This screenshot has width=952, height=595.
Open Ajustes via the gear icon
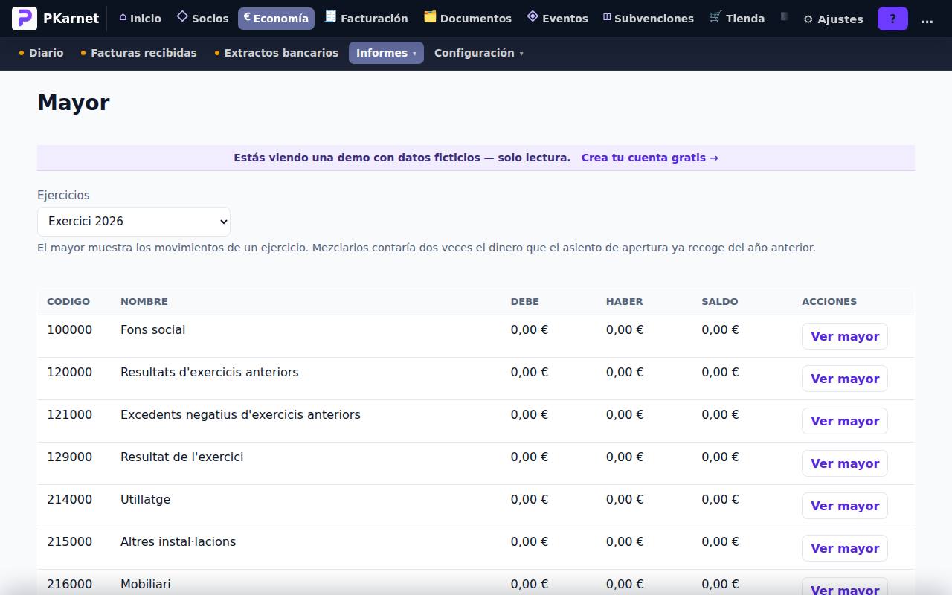point(808,19)
